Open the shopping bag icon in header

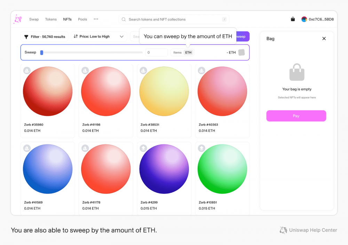[x=293, y=19]
